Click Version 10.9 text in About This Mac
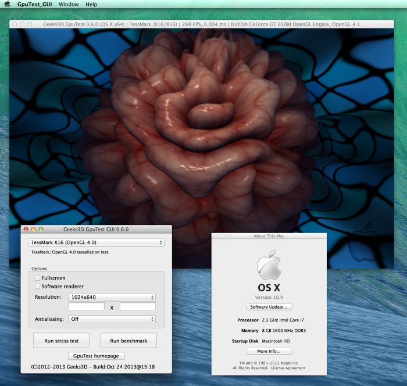The height and width of the screenshot is (386, 407). (x=269, y=298)
